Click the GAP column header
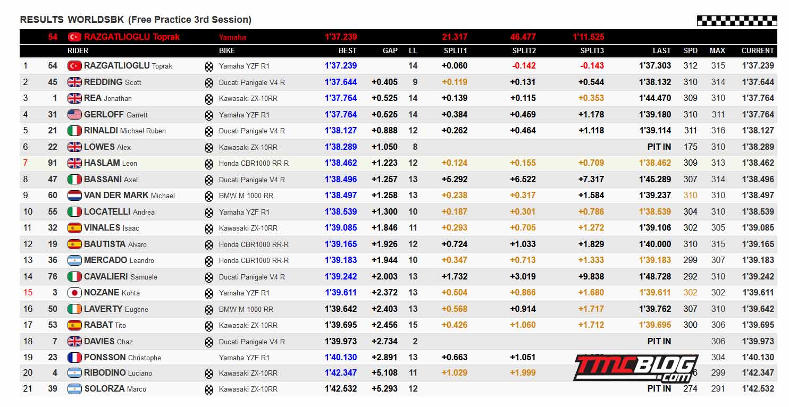This screenshot has width=789, height=407. (x=390, y=51)
